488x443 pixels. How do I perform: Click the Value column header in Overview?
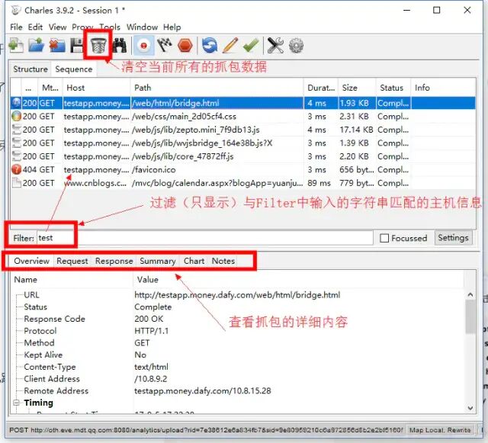point(299,280)
